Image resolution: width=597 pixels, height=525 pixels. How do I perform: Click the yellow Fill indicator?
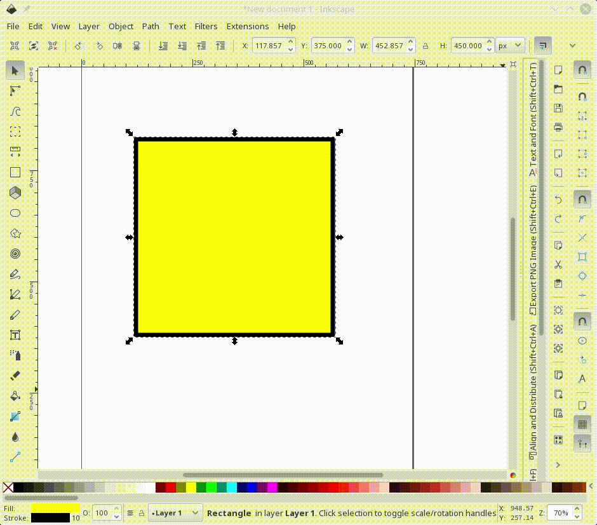(x=55, y=508)
